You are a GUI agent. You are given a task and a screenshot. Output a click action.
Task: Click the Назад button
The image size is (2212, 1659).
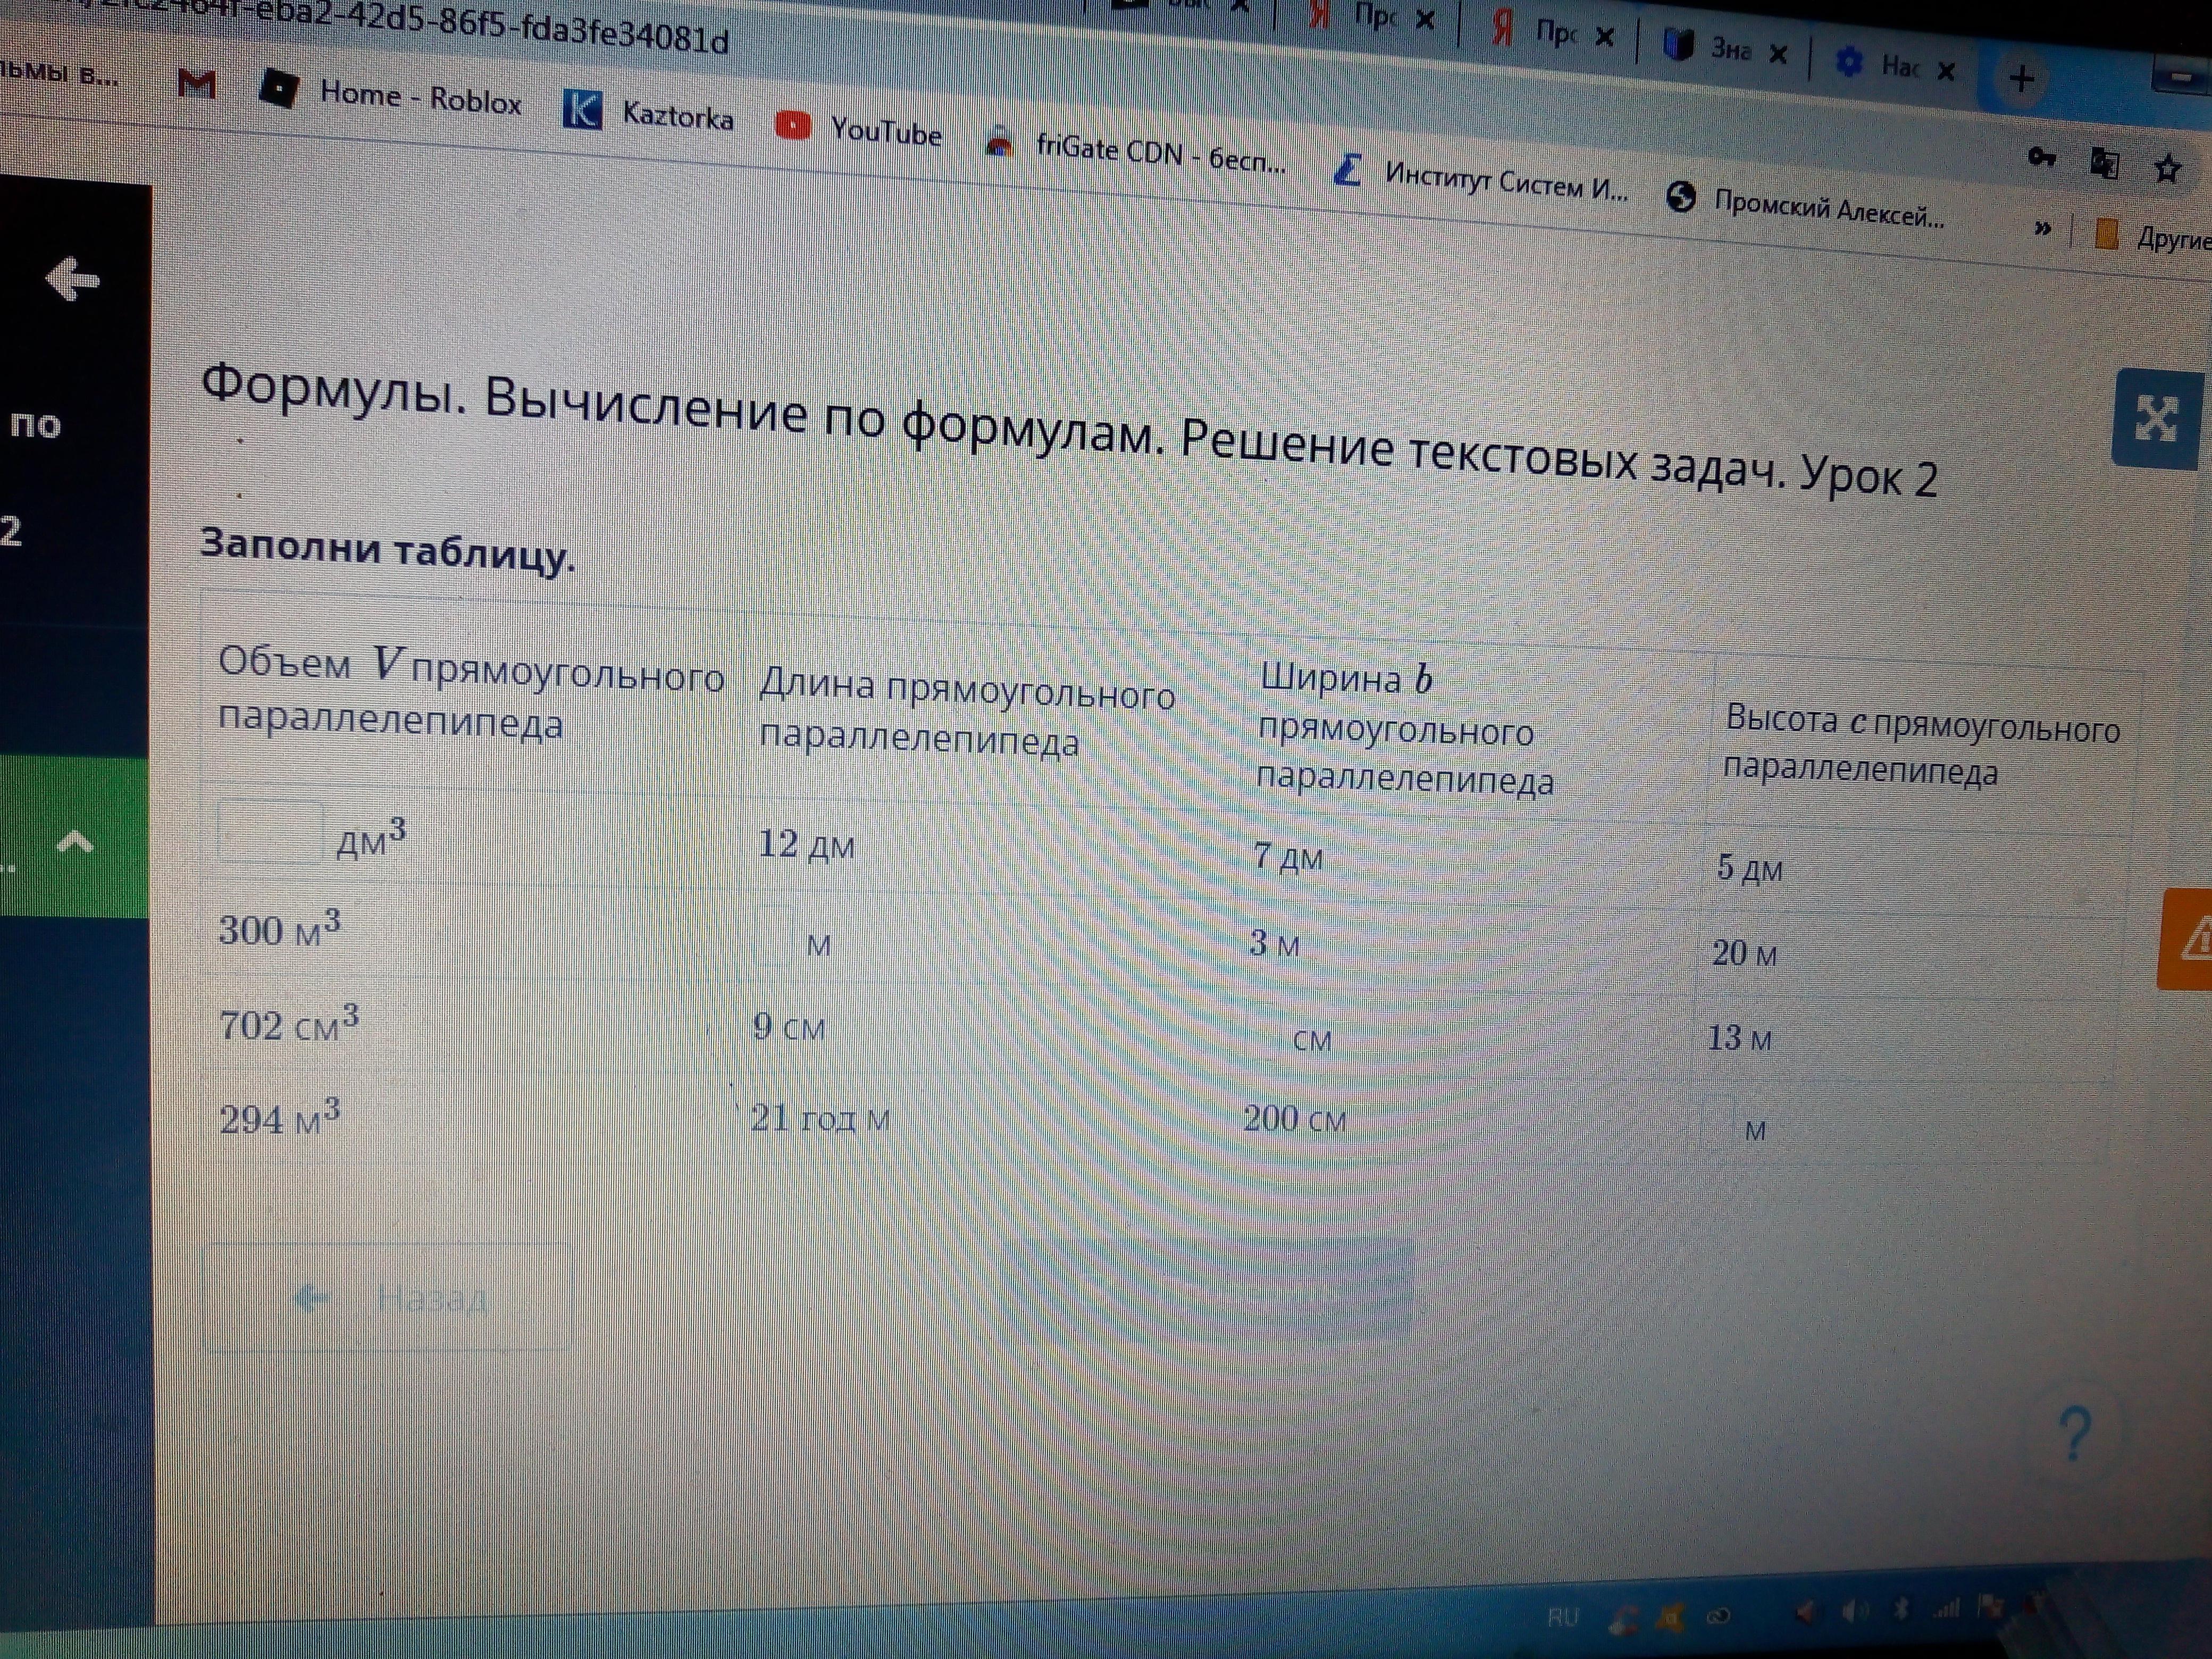pos(387,1297)
